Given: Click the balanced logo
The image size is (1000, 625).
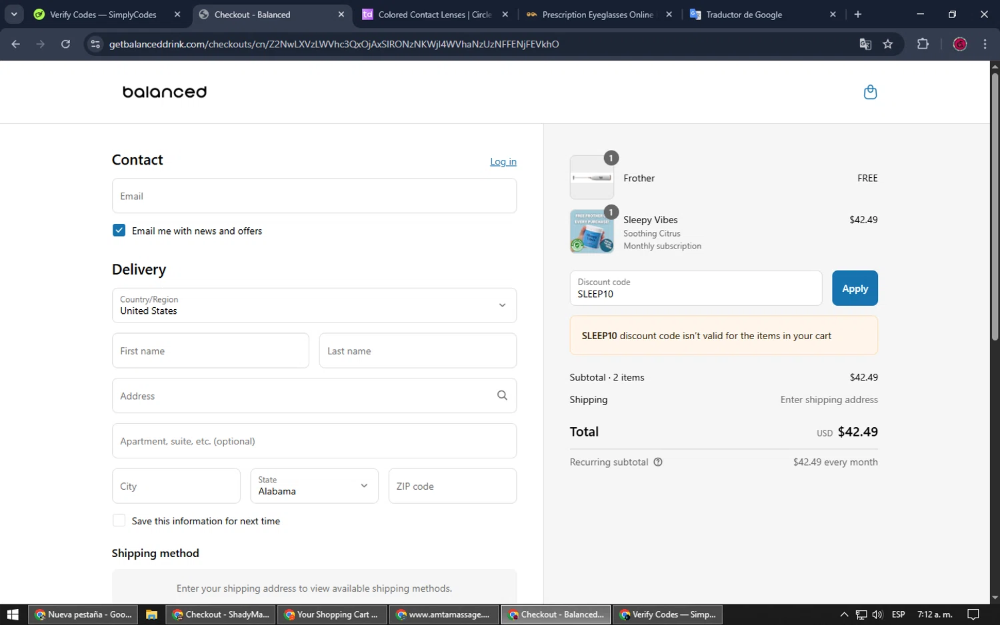Looking at the screenshot, I should tap(165, 92).
